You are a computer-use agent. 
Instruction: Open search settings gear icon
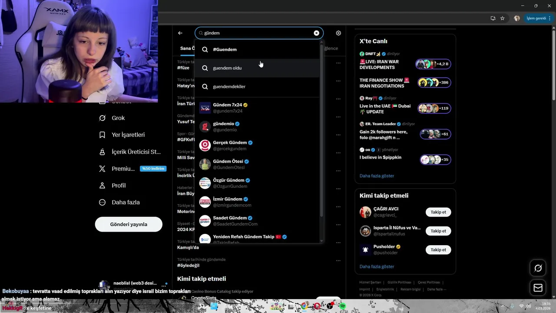pyautogui.click(x=338, y=33)
